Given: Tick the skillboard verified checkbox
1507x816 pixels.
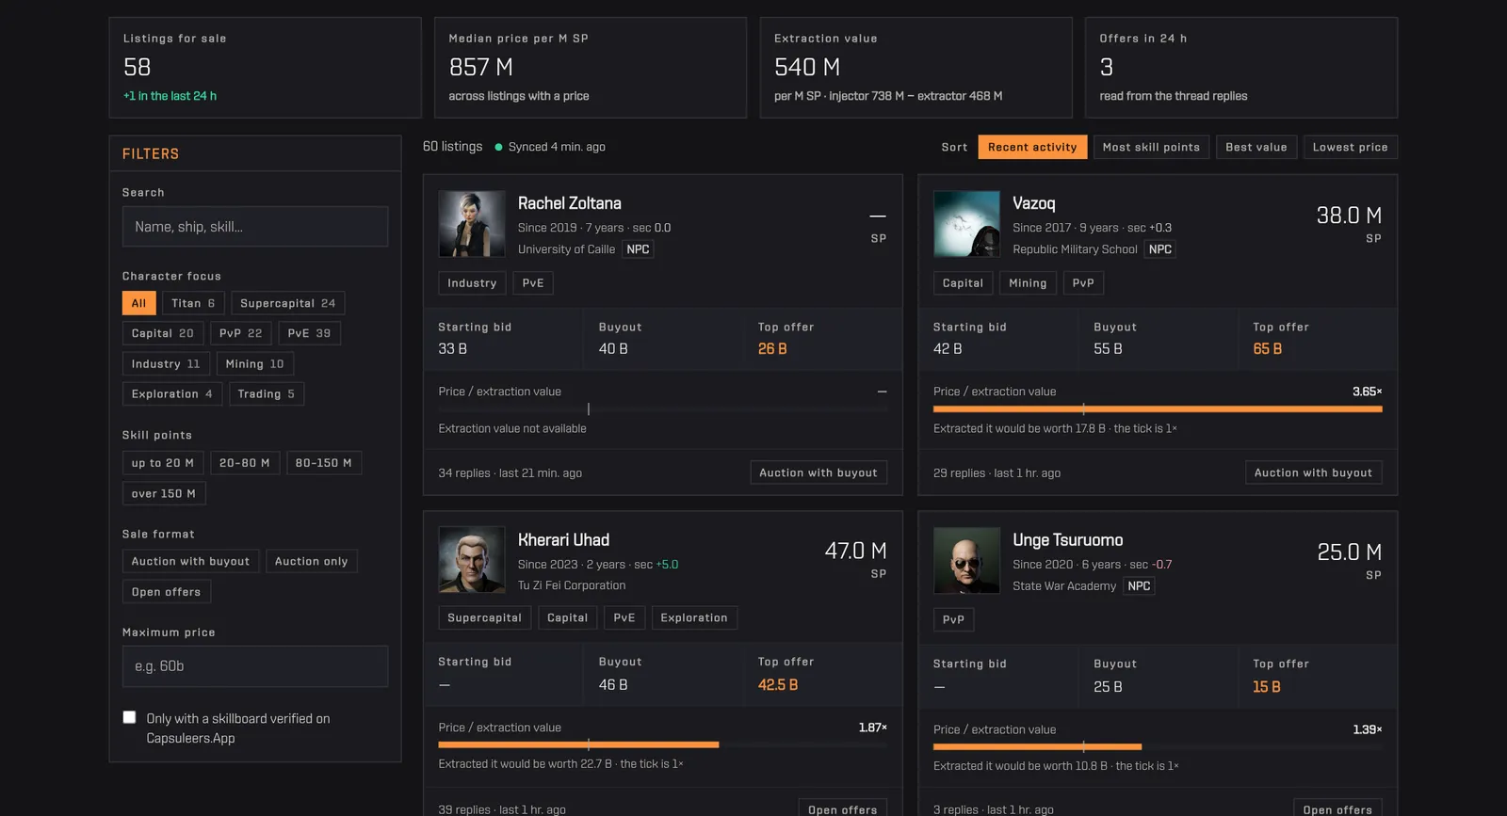Looking at the screenshot, I should click(129, 717).
